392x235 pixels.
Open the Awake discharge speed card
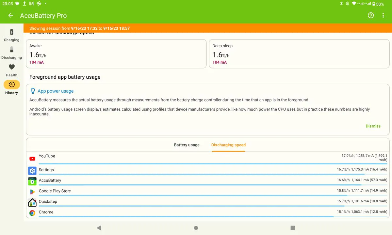click(x=116, y=54)
